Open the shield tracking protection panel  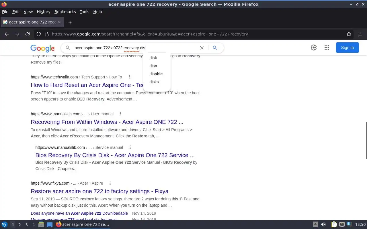(39, 34)
